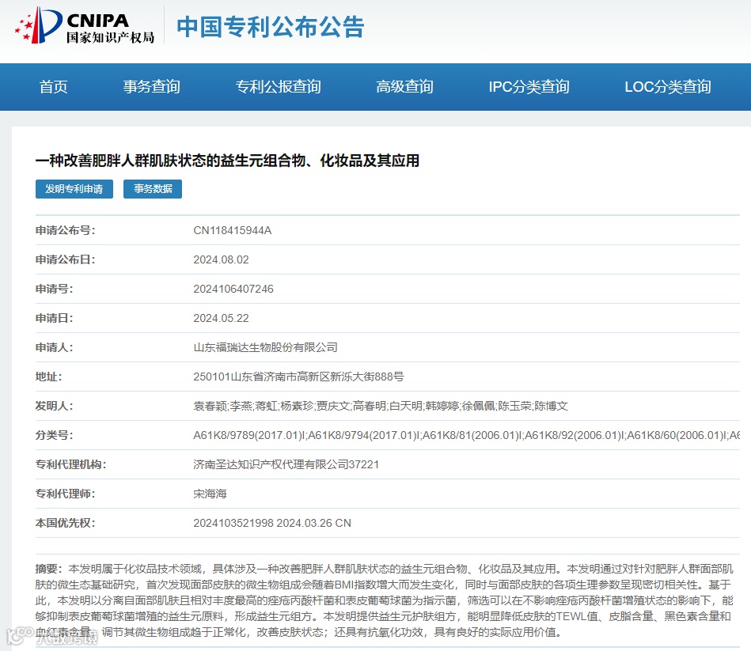Click the 地址 label
This screenshot has height=651, width=751.
48,377
